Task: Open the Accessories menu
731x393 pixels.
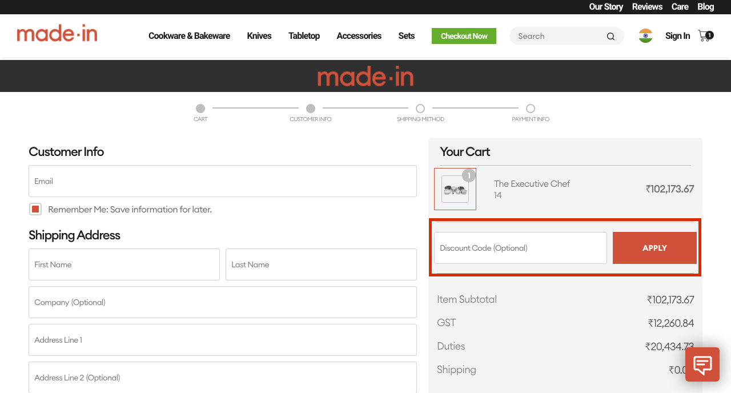Action: pos(359,36)
